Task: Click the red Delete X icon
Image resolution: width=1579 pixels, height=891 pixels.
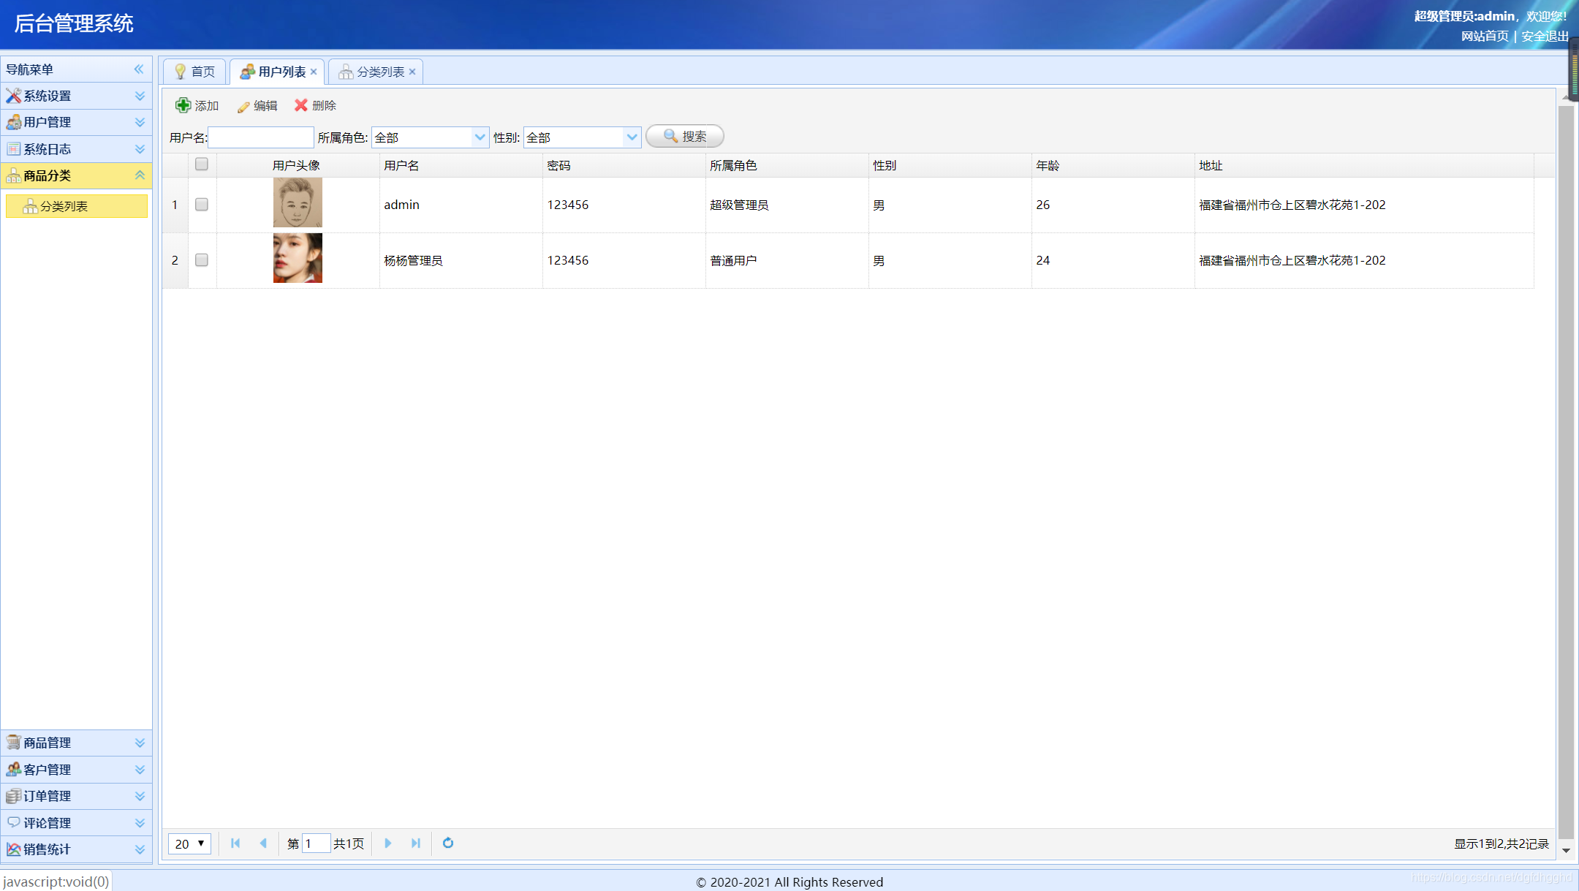Action: (300, 105)
